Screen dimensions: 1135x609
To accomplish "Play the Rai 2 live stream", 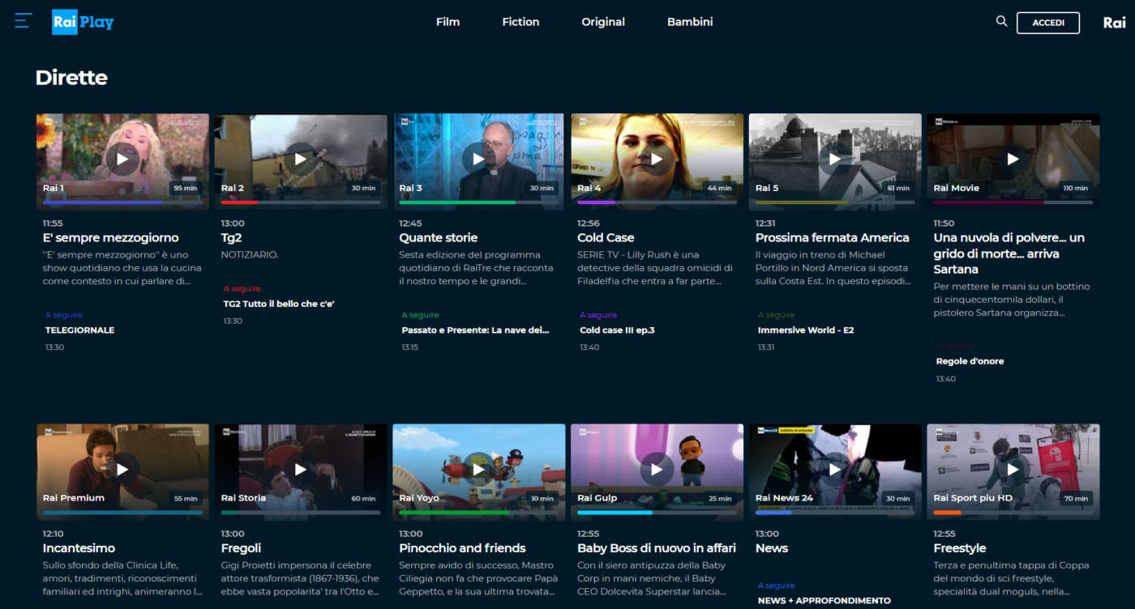I will coord(301,159).
